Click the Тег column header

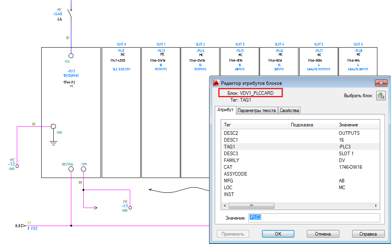(x=255, y=125)
